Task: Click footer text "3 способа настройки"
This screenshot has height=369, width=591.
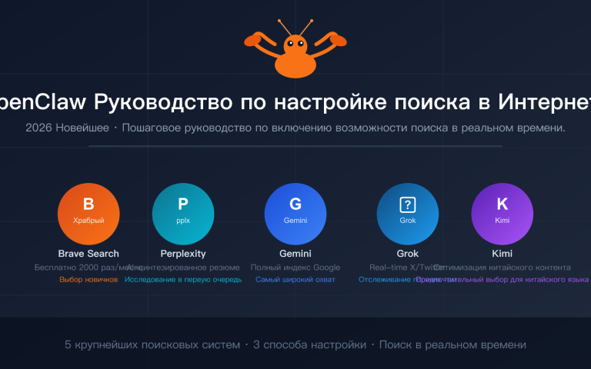Action: pos(309,345)
